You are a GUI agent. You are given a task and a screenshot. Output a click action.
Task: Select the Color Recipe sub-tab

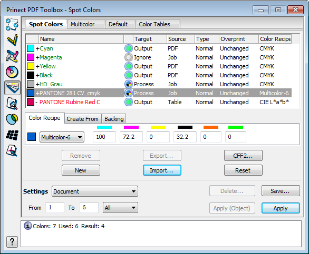[x=44, y=118]
